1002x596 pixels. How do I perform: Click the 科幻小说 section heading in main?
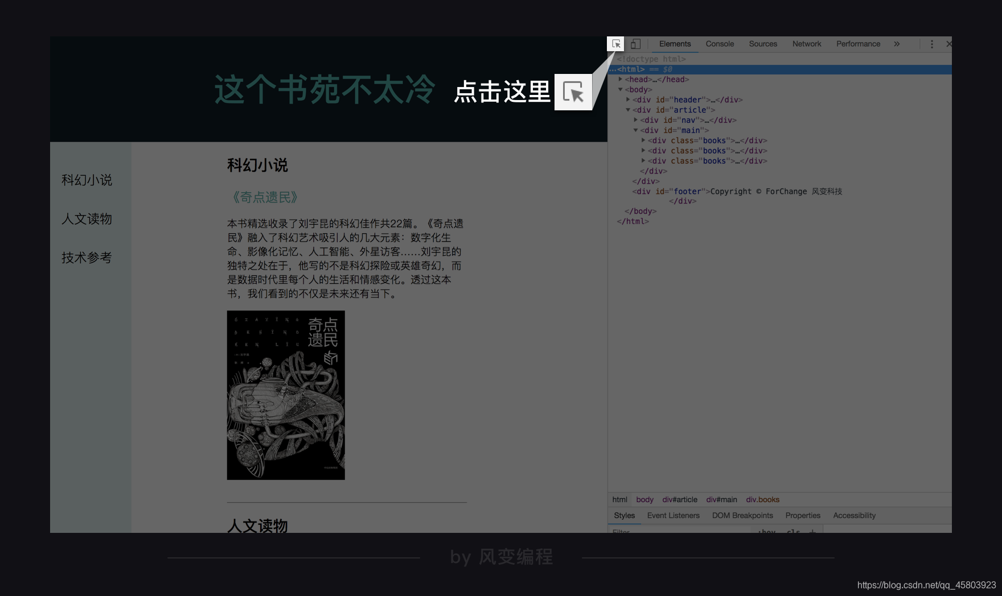(257, 165)
